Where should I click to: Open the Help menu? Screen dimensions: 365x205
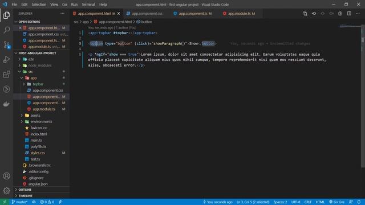click(103, 5)
